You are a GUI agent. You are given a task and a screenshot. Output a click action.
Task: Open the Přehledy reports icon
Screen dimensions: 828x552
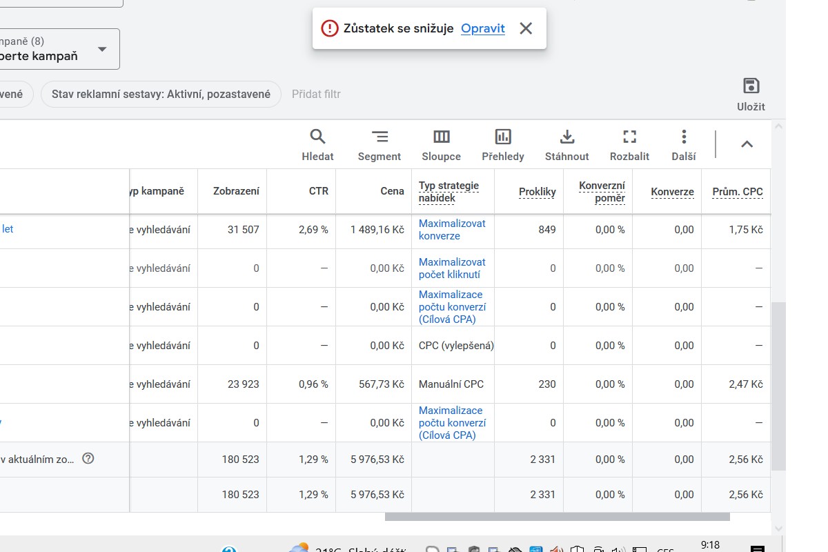[503, 137]
